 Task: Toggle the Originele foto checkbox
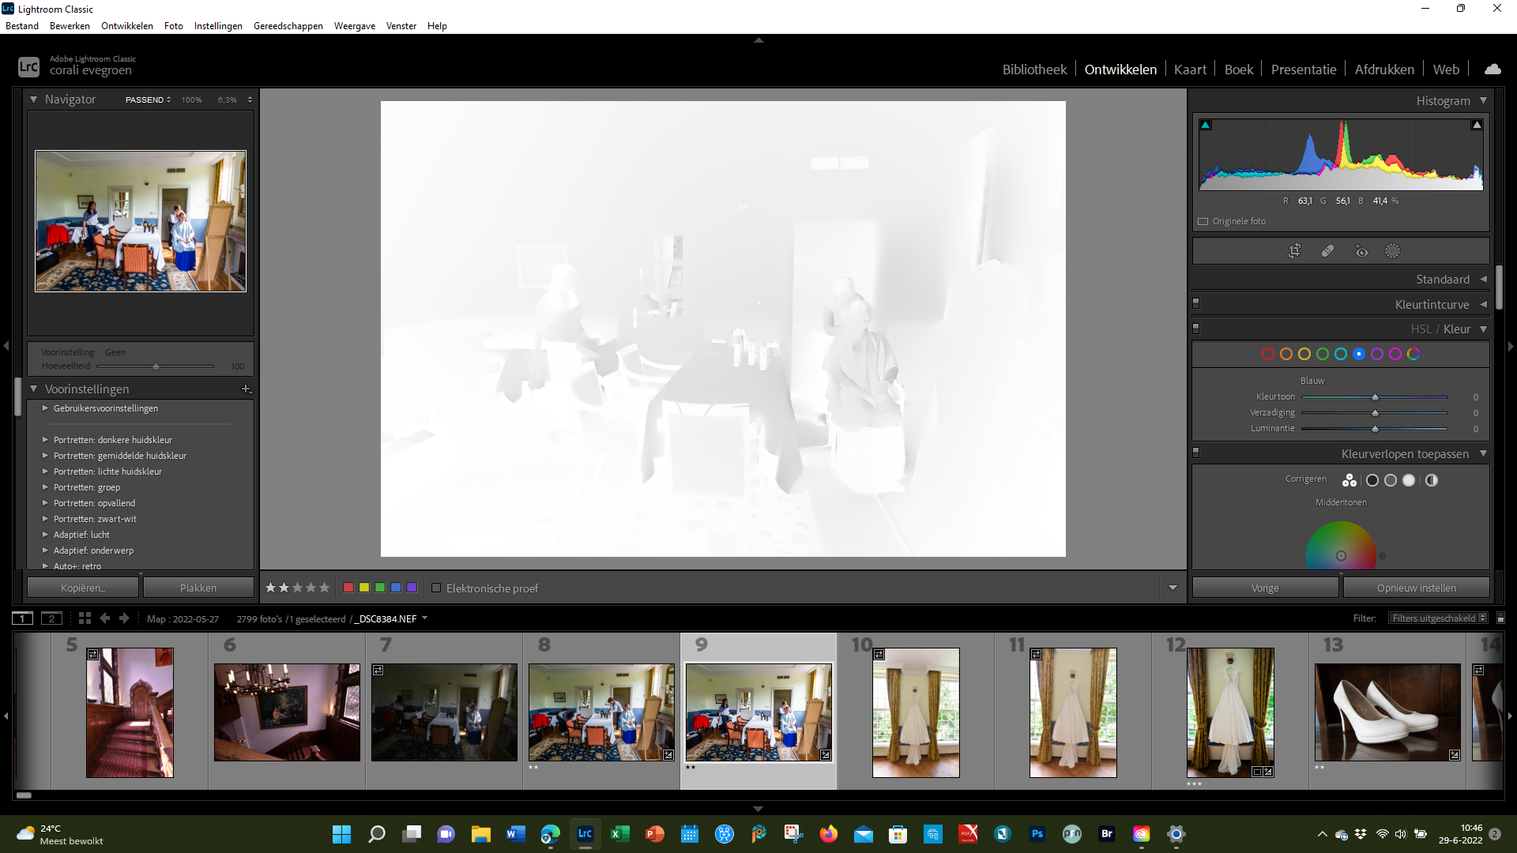point(1203,221)
